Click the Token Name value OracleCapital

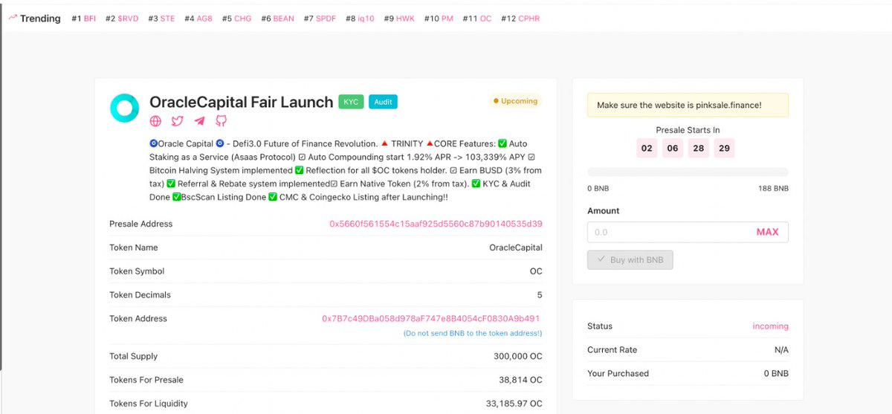click(515, 248)
